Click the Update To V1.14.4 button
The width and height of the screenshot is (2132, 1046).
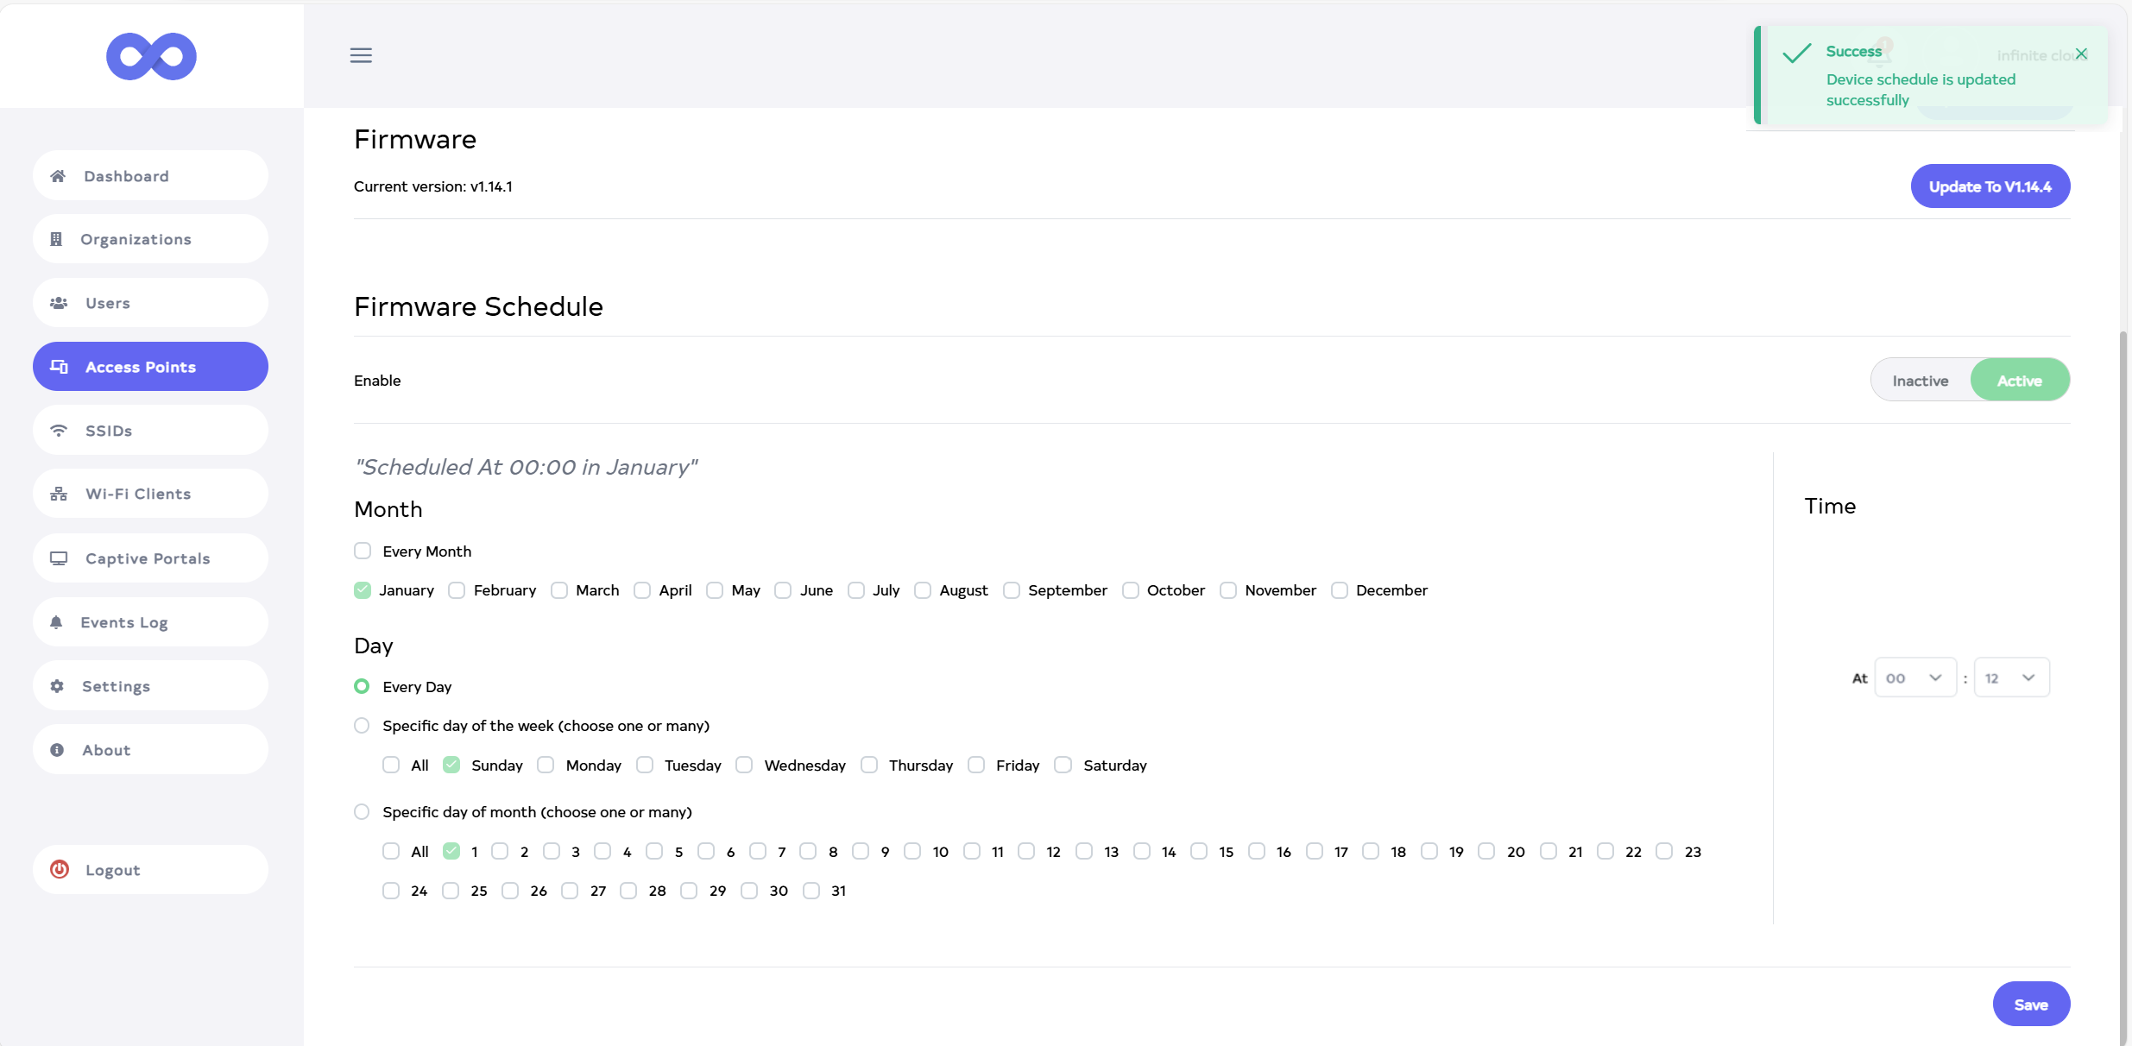coord(1990,186)
